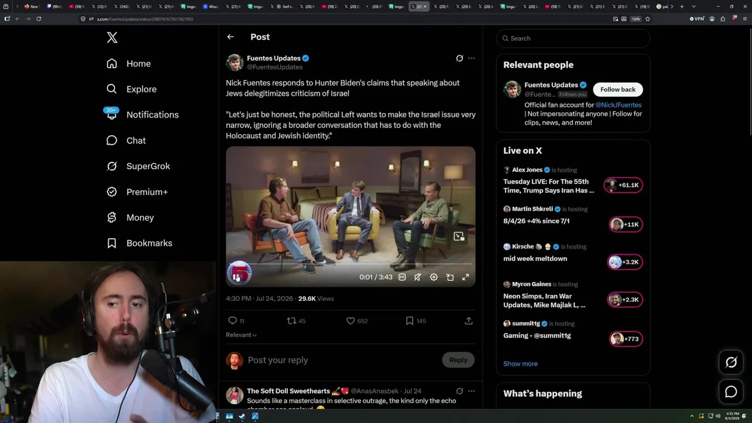Screen dimensions: 752x423
Task: Go back with the Post back arrow
Action: pyautogui.click(x=230, y=37)
